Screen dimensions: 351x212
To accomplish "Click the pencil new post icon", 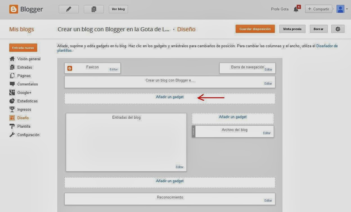I will 69,9.
